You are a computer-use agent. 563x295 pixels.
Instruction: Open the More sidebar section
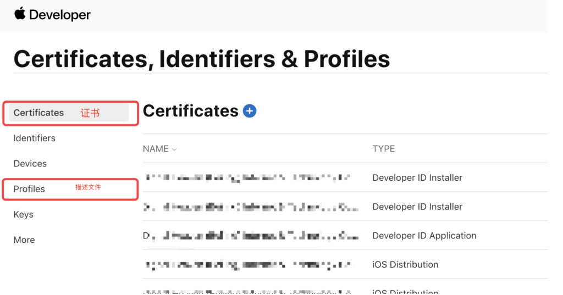[24, 240]
